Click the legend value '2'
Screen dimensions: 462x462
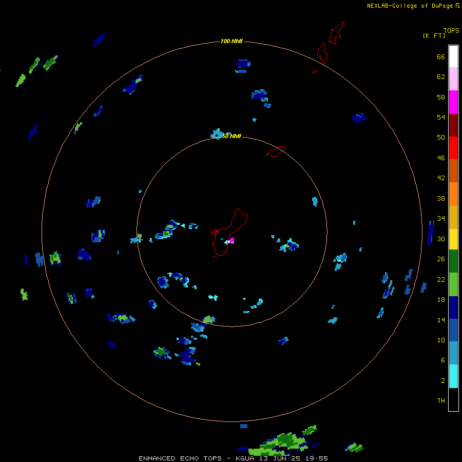[443, 381]
